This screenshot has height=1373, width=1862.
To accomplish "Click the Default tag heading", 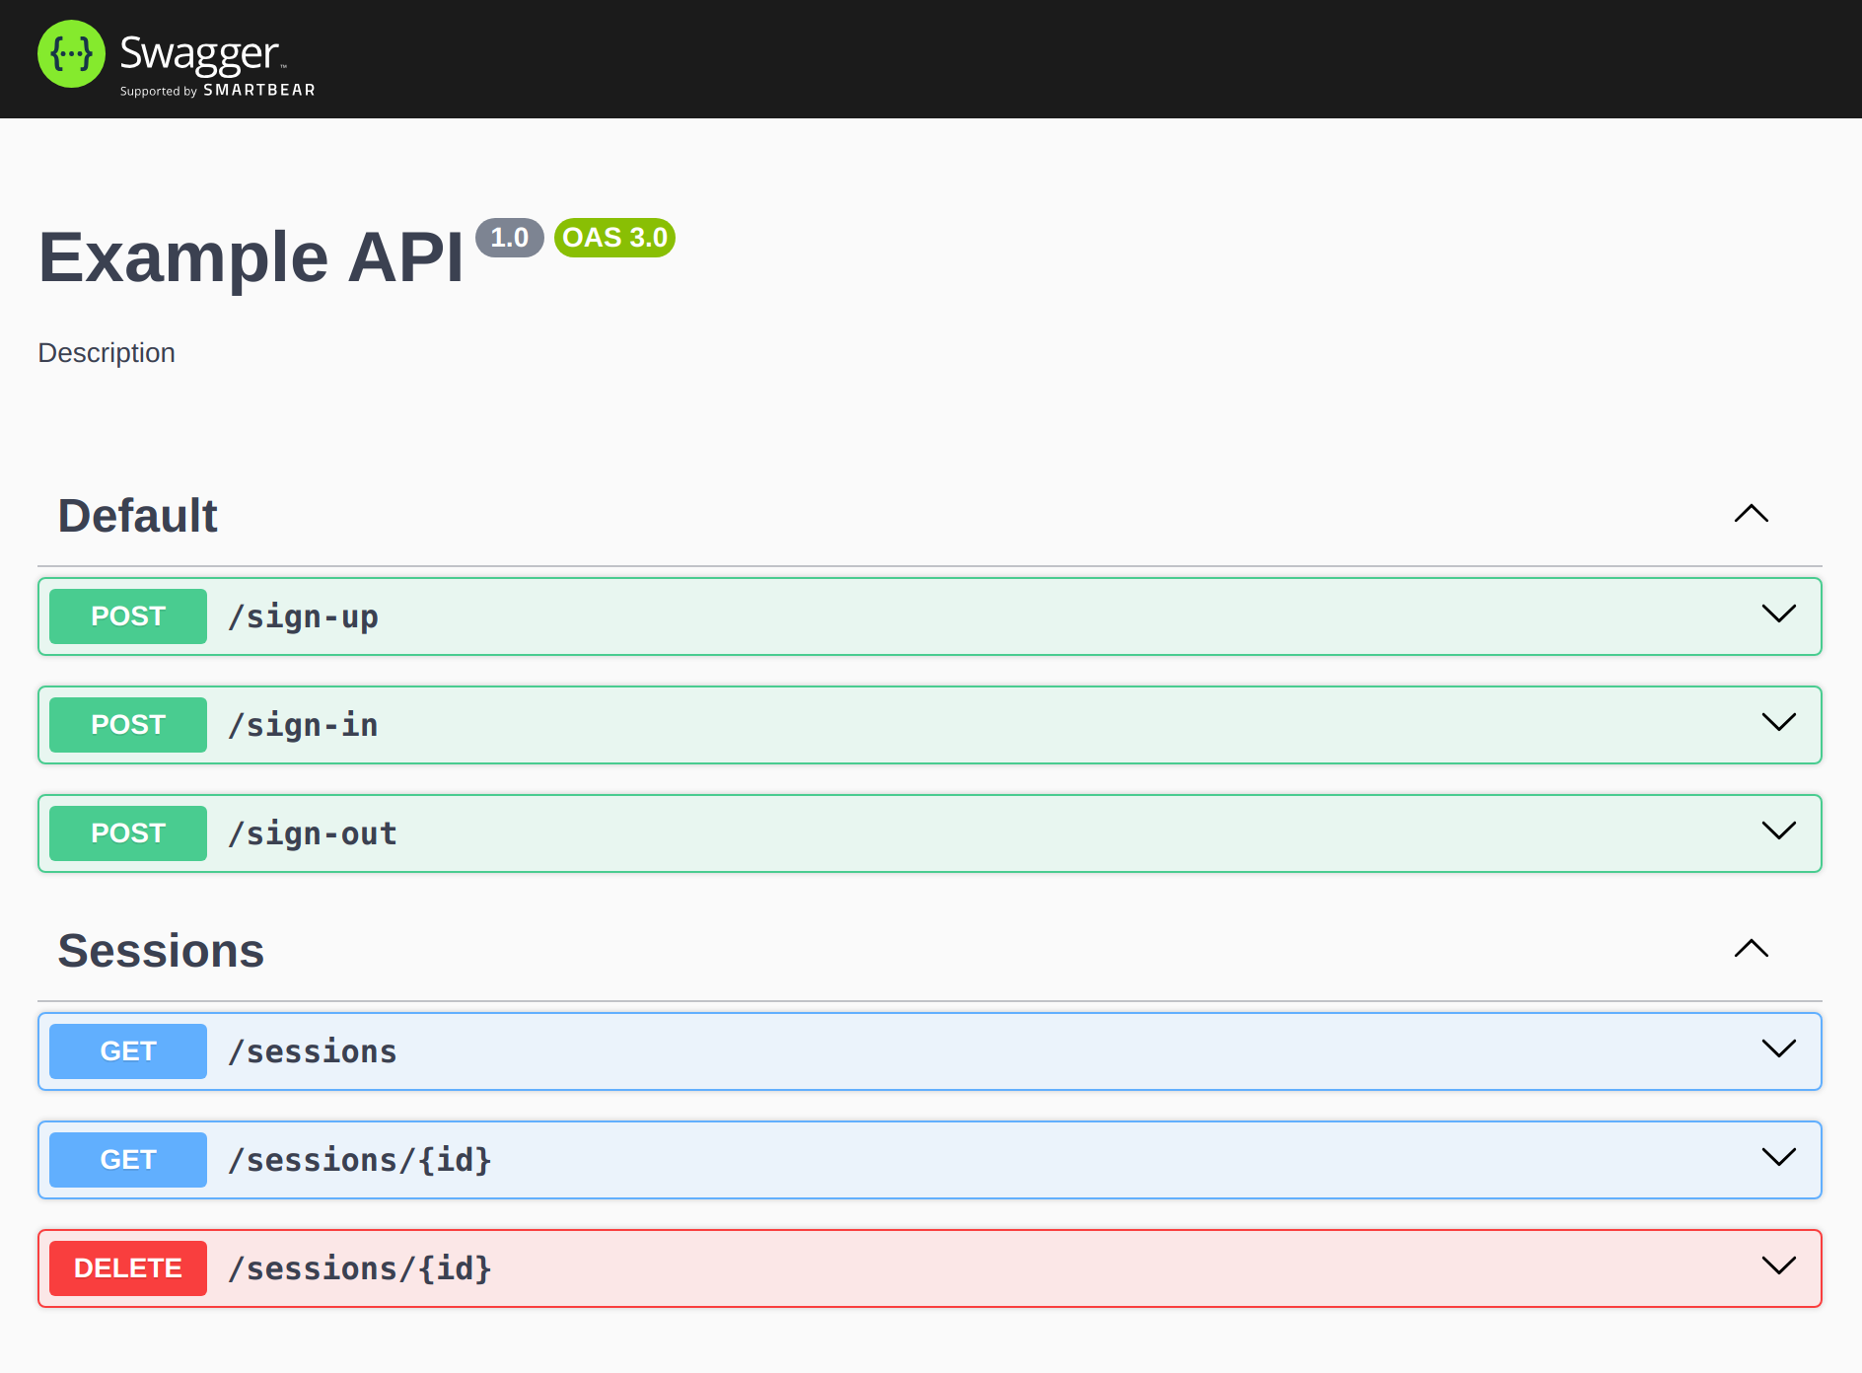I will click(x=138, y=516).
